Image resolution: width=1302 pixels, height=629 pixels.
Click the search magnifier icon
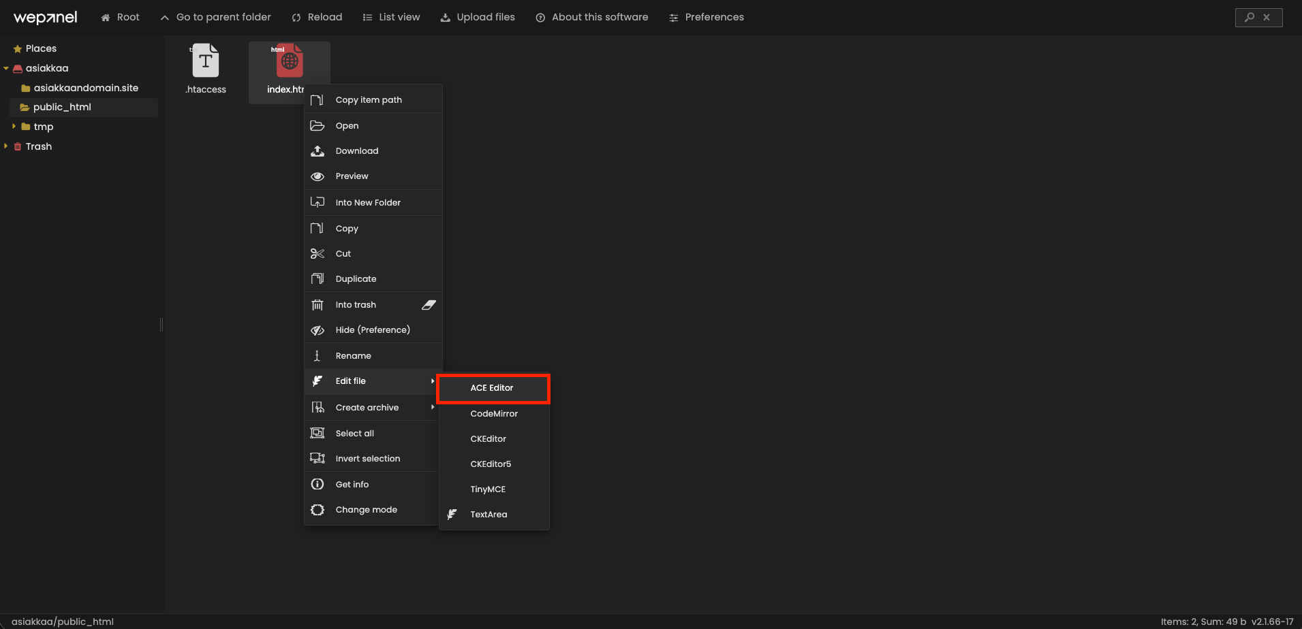tap(1250, 17)
